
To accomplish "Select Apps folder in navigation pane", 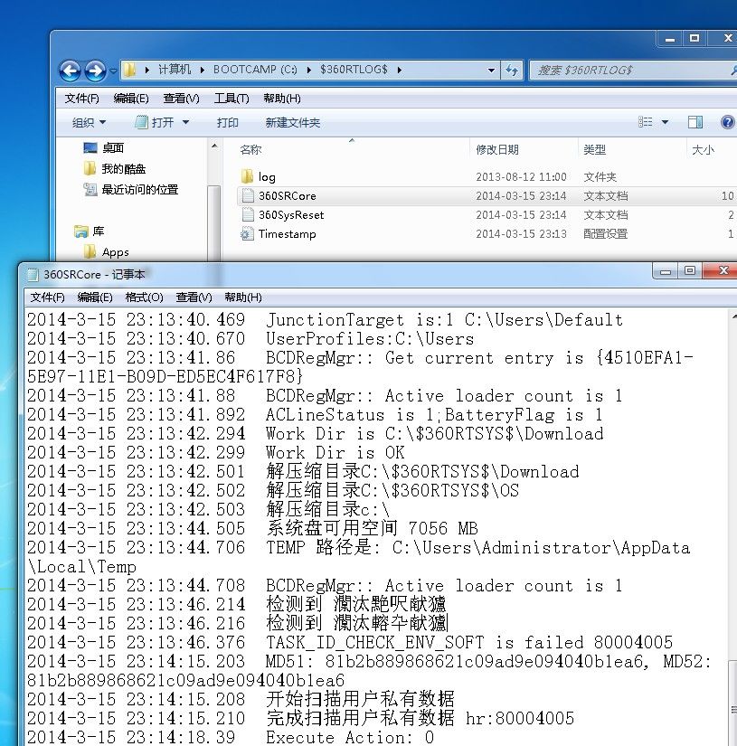I will (x=106, y=252).
